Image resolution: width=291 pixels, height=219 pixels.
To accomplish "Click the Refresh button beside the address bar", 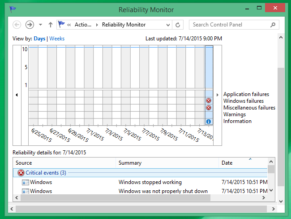I will pyautogui.click(x=178, y=25).
